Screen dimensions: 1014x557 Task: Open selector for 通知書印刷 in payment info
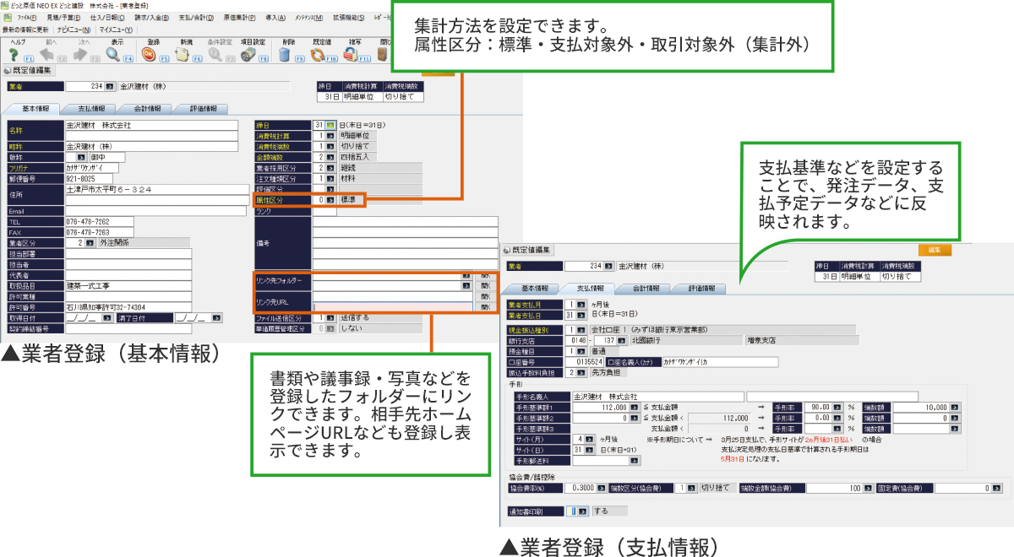point(583,511)
